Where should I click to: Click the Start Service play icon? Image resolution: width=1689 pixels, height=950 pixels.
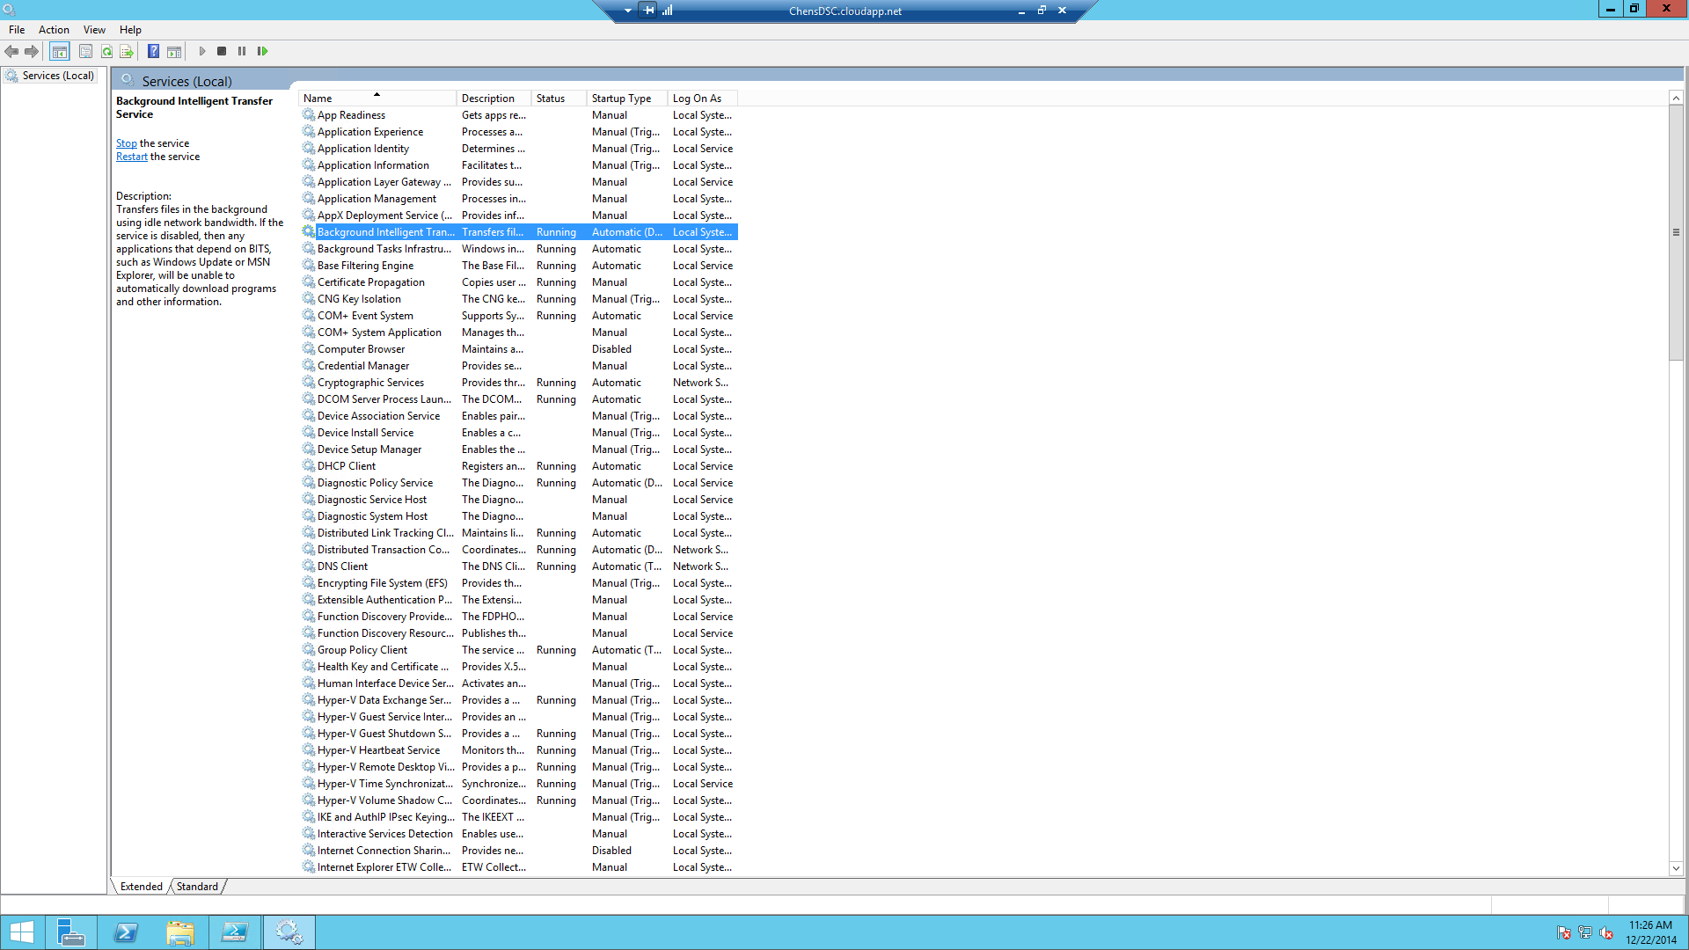tap(202, 52)
